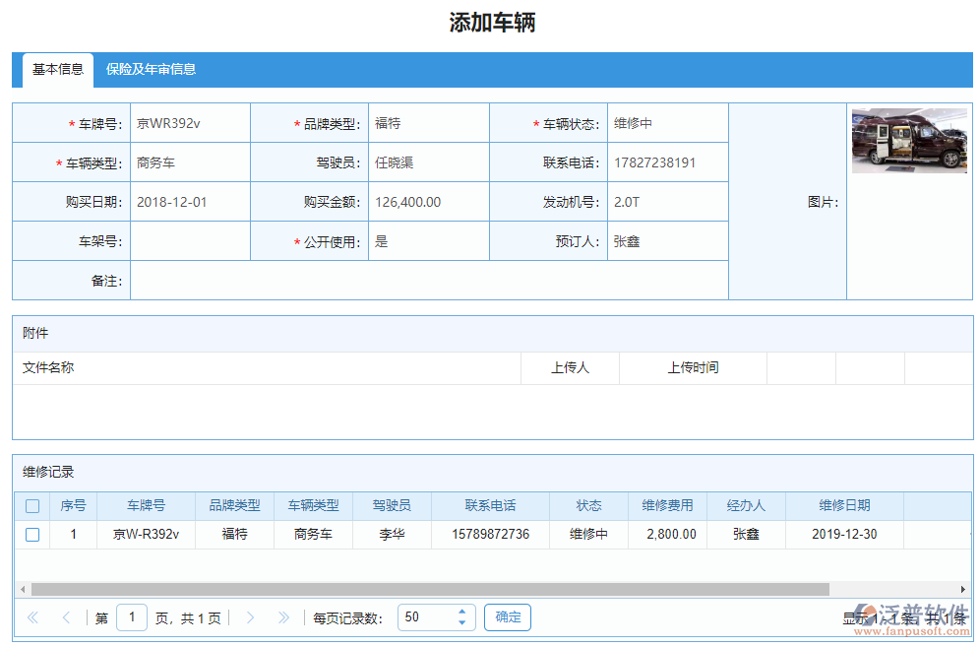This screenshot has height=647, width=980.
Task: Go to first page of repair records
Action: (32, 617)
